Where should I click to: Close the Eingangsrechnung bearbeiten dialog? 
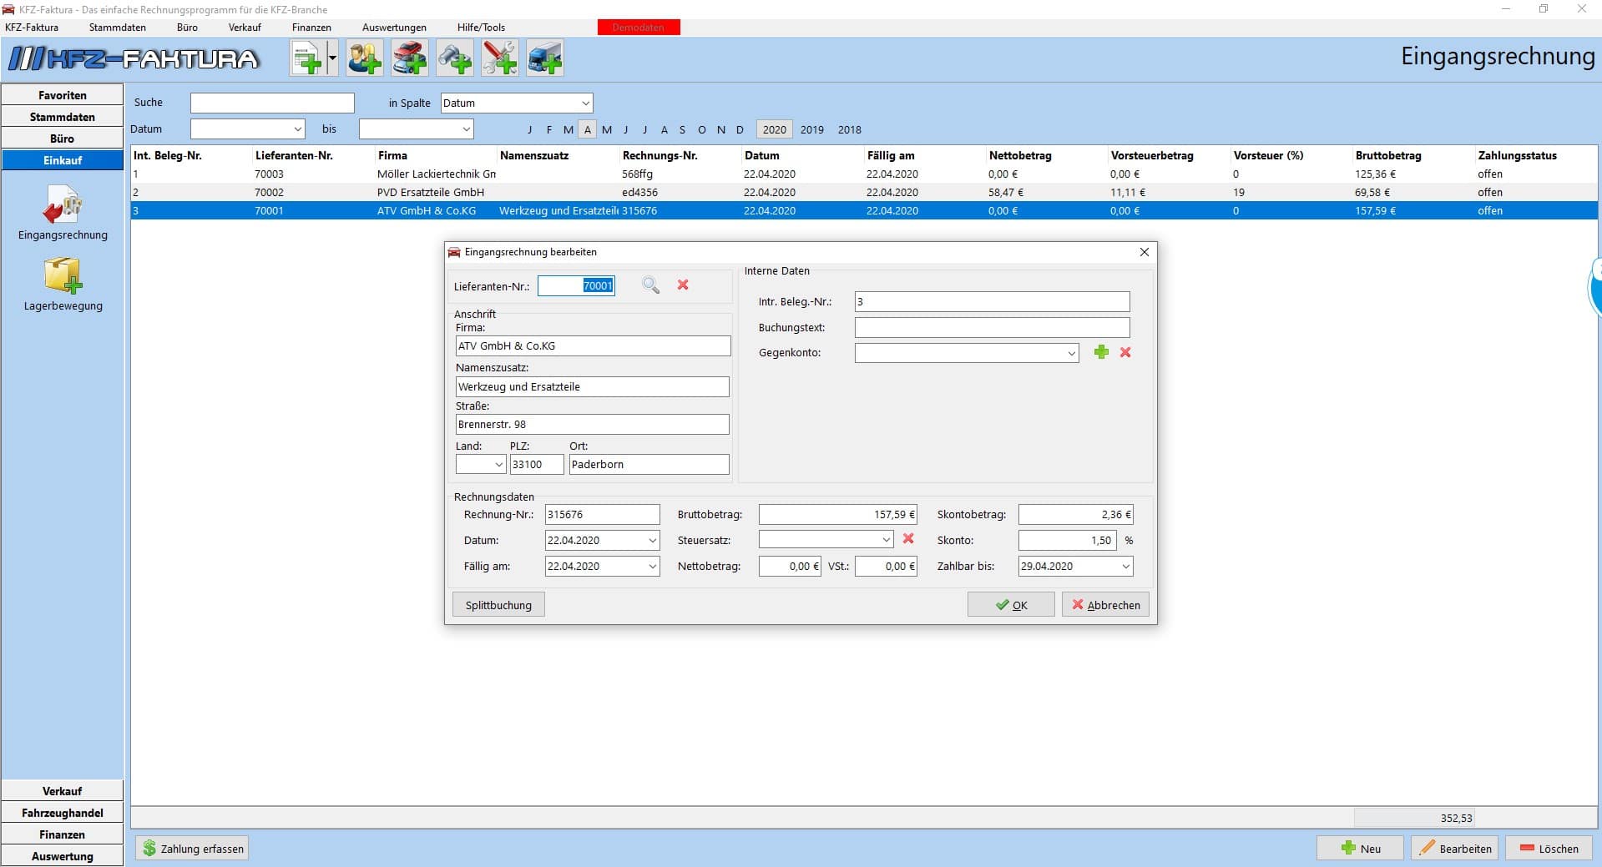1145,252
